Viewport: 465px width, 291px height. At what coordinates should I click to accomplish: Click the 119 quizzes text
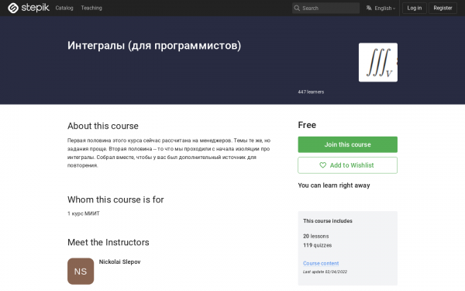[x=317, y=245]
